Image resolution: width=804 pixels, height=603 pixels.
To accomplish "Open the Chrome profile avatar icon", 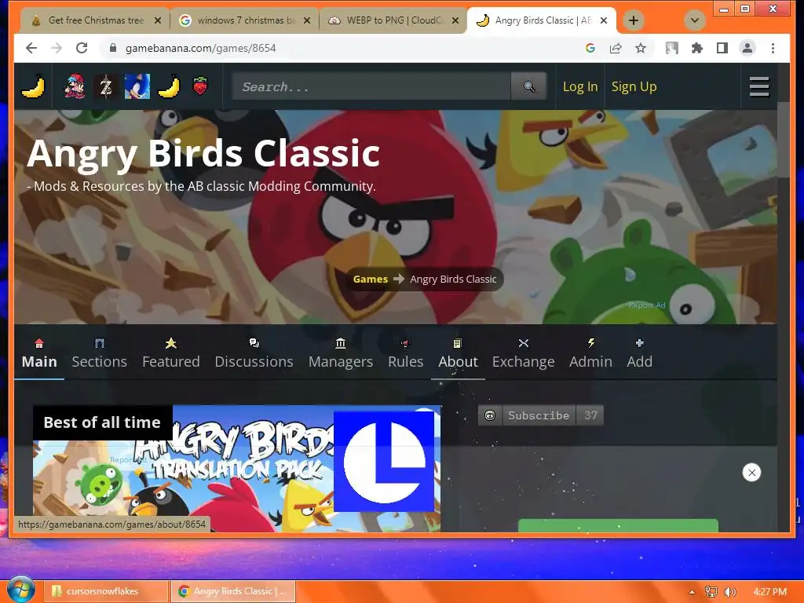I will pyautogui.click(x=747, y=48).
